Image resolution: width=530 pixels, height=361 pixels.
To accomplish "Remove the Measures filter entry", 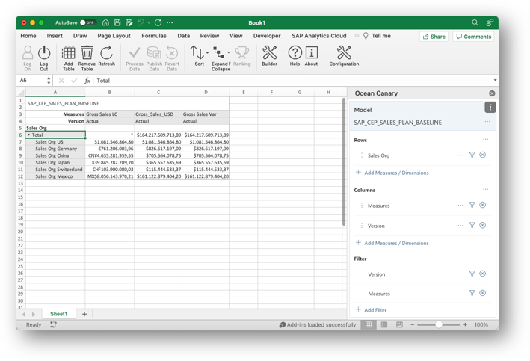I will 483,293.
